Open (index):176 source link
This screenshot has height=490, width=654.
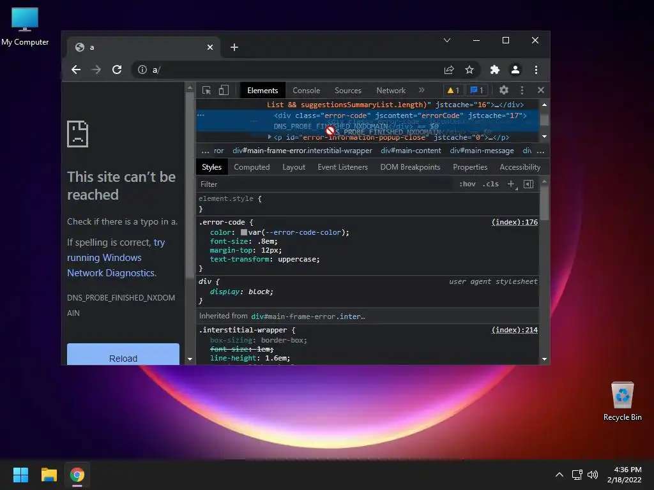coord(515,222)
